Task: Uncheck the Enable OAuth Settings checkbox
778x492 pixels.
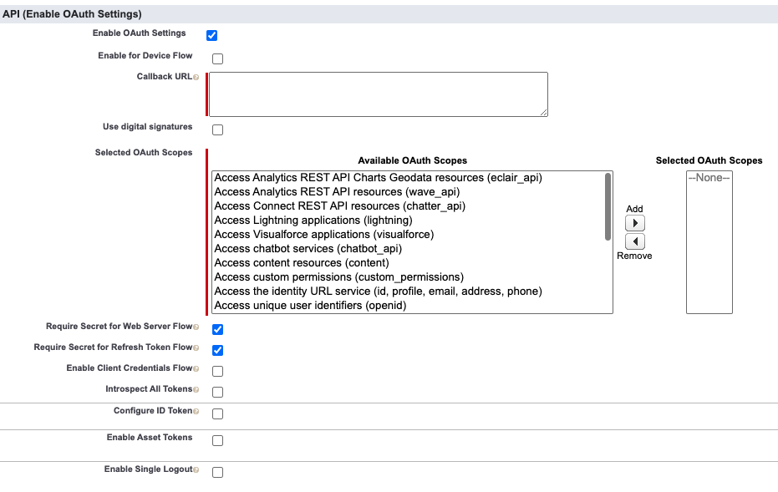Action: click(x=212, y=36)
